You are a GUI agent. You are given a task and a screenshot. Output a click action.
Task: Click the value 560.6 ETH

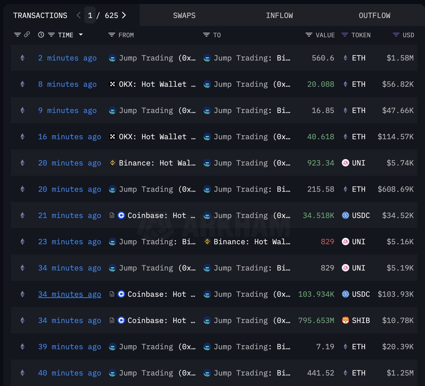click(323, 58)
